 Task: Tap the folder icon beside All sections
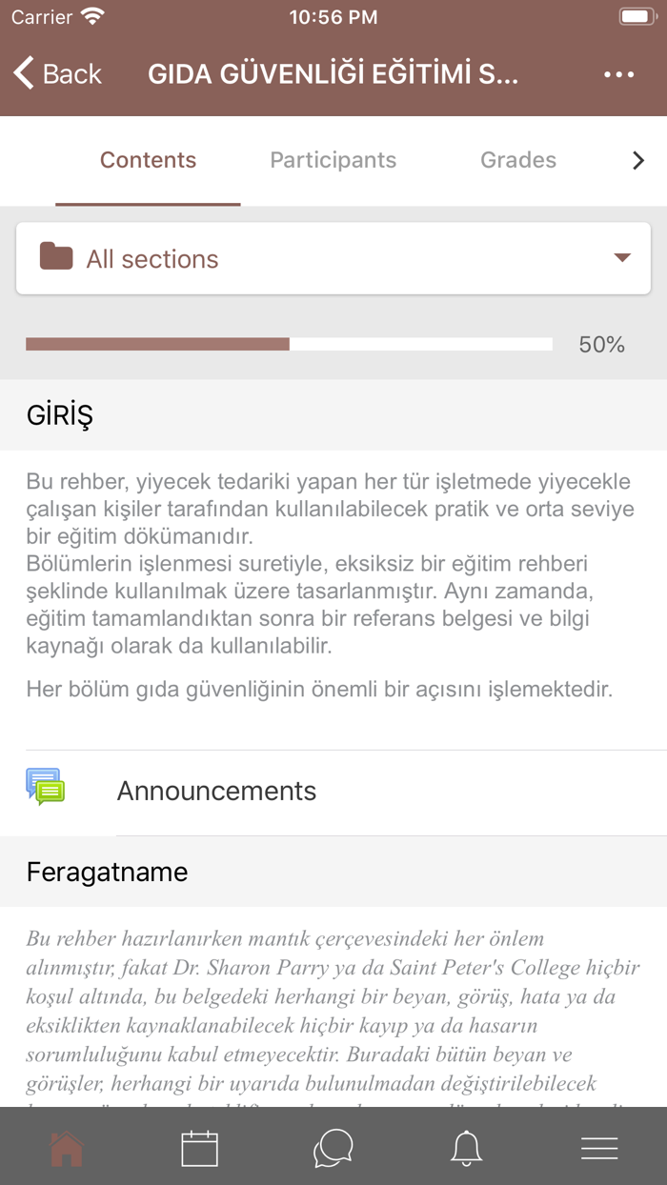[56, 257]
